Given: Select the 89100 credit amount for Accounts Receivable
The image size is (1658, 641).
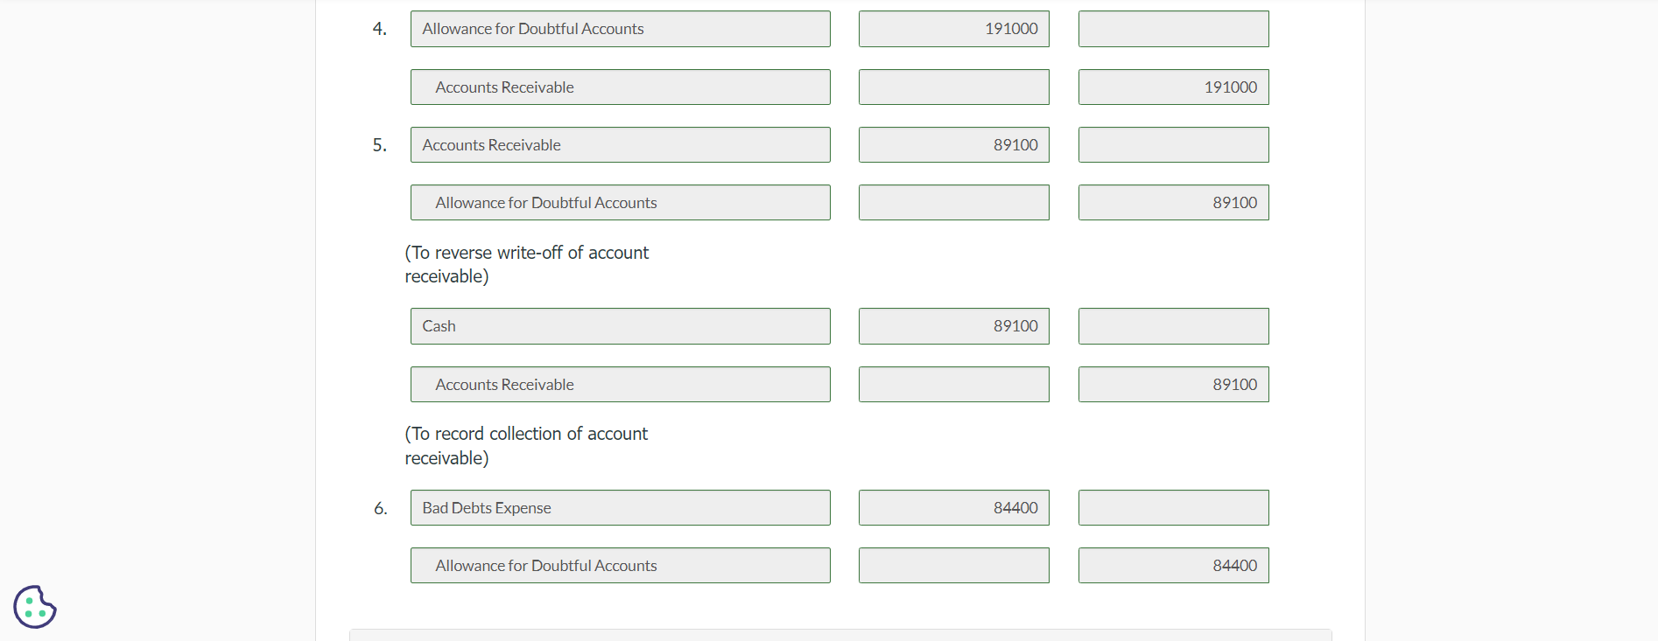Looking at the screenshot, I should point(1173,384).
